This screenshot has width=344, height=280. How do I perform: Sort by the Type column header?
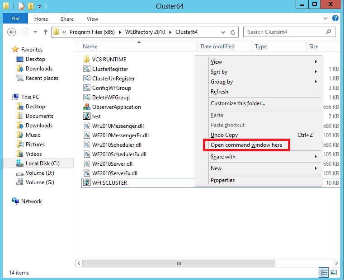[x=279, y=47]
